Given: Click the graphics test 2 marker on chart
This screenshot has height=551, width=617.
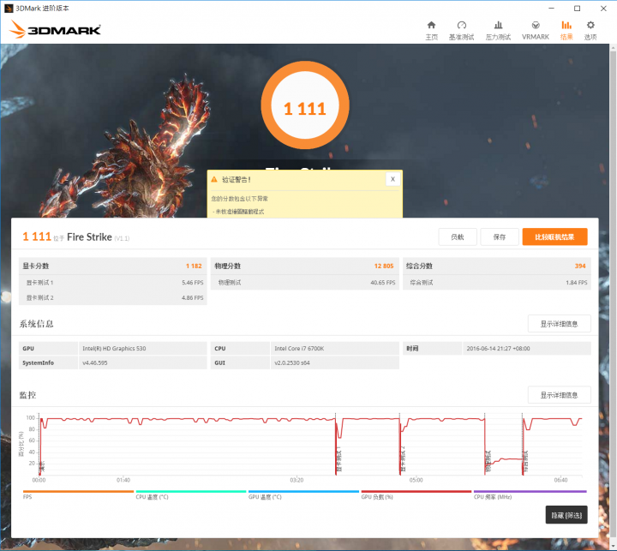Looking at the screenshot, I should click(x=403, y=459).
